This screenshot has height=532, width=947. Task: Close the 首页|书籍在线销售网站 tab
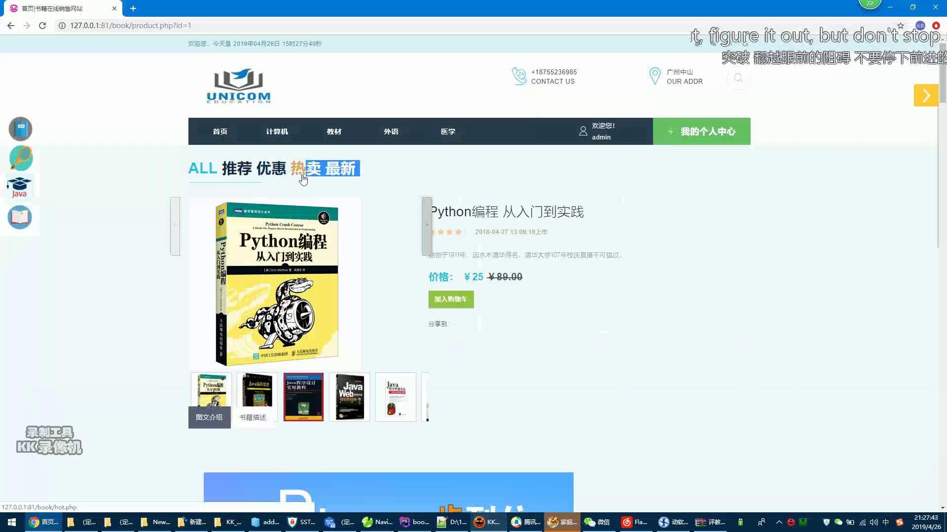click(114, 8)
